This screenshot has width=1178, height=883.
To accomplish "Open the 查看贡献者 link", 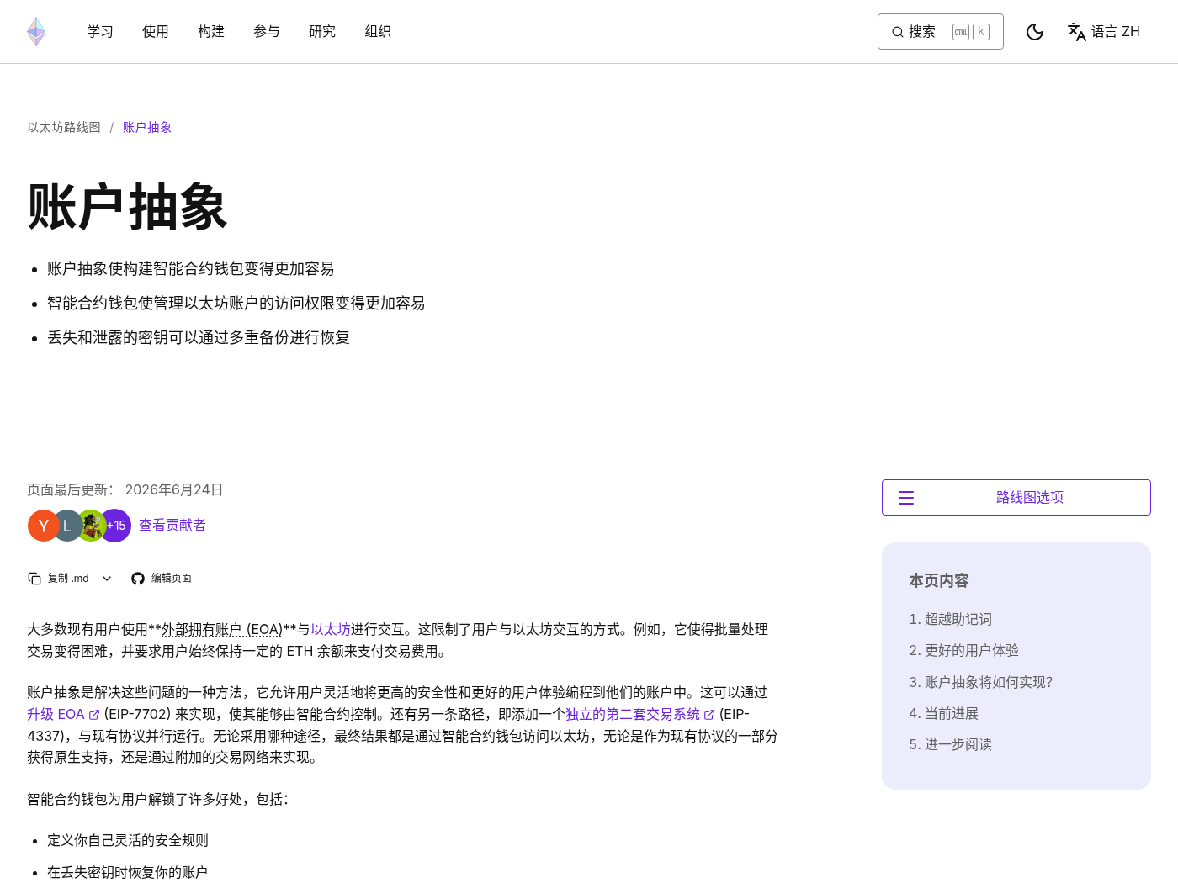I will coord(172,526).
